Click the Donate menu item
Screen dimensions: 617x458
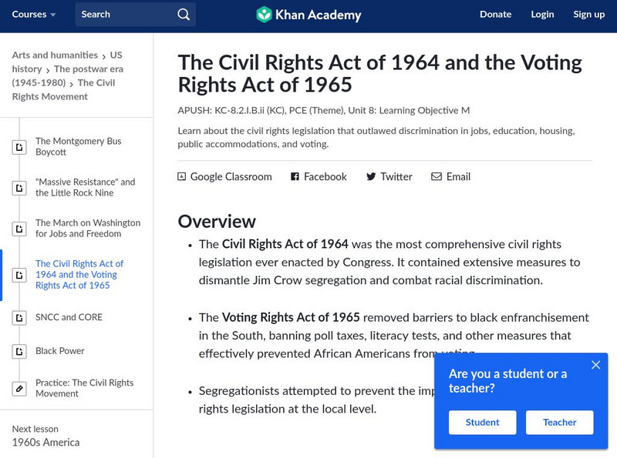(495, 15)
